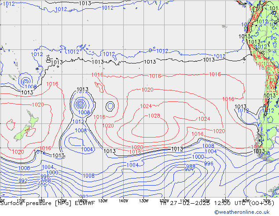The width and height of the screenshot is (279, 216).
Task: Click the 180 longitude label
Action: 41,200
